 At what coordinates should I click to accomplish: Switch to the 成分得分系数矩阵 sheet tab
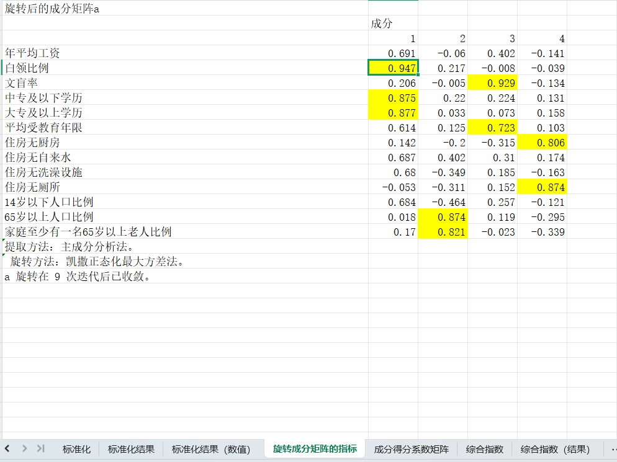click(411, 449)
